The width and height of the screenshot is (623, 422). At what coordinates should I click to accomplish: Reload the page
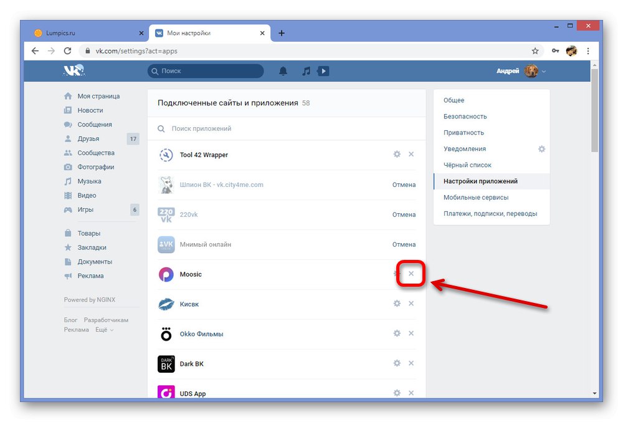[67, 51]
